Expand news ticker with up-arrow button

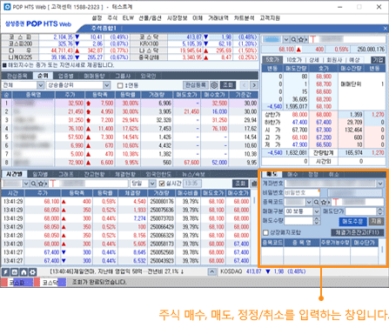click(212, 272)
